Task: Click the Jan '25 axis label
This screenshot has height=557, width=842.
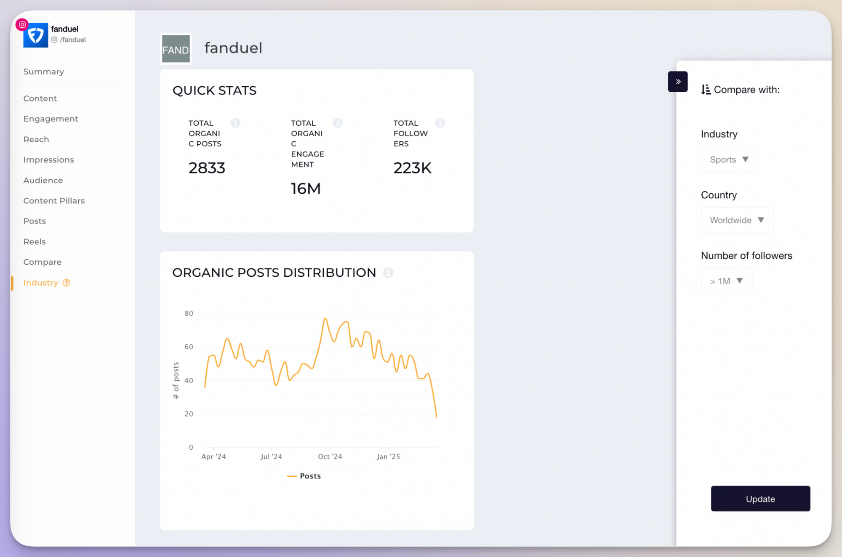Action: 388,456
